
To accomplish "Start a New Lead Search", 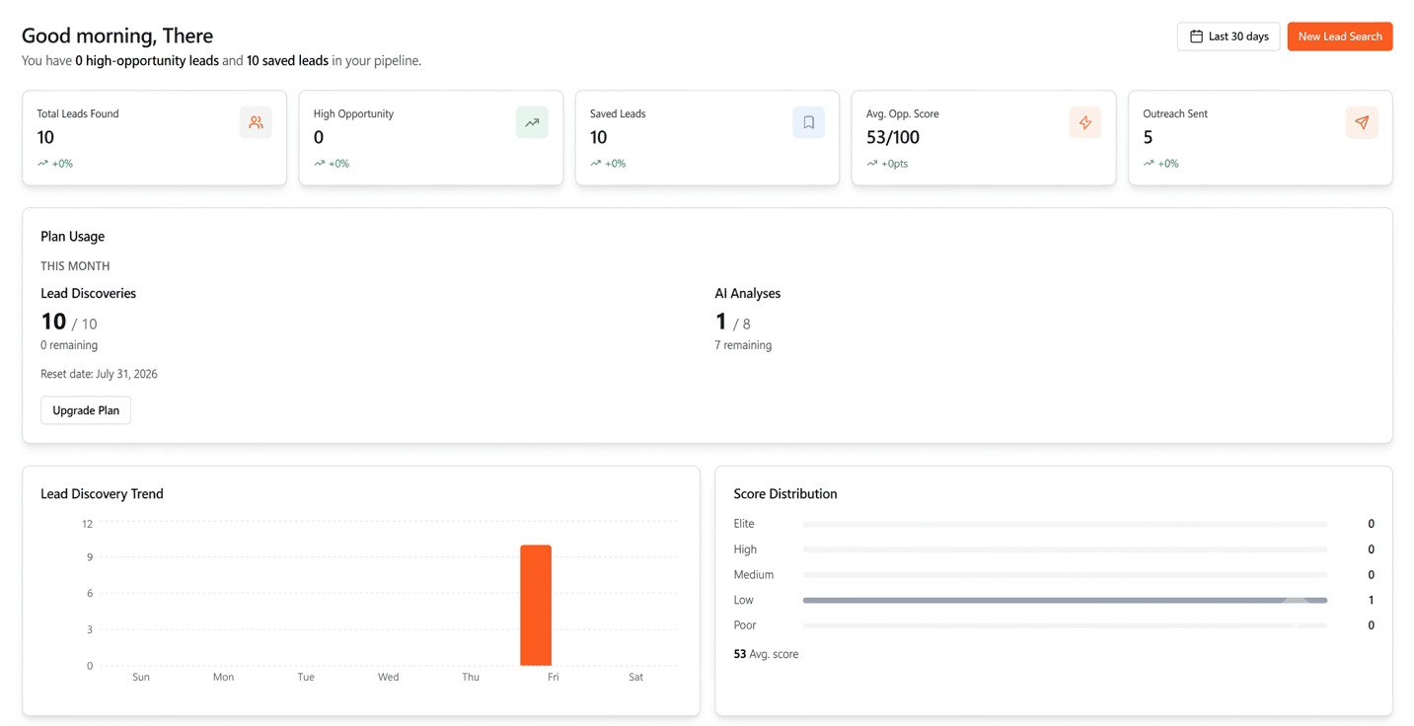I will click(1340, 36).
